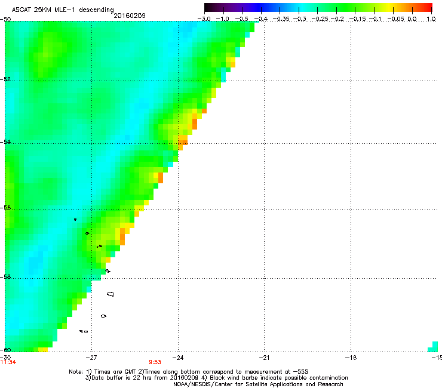The image size is (442, 388).
Task: Click the -21 longitude axis label
Action: click(264, 358)
